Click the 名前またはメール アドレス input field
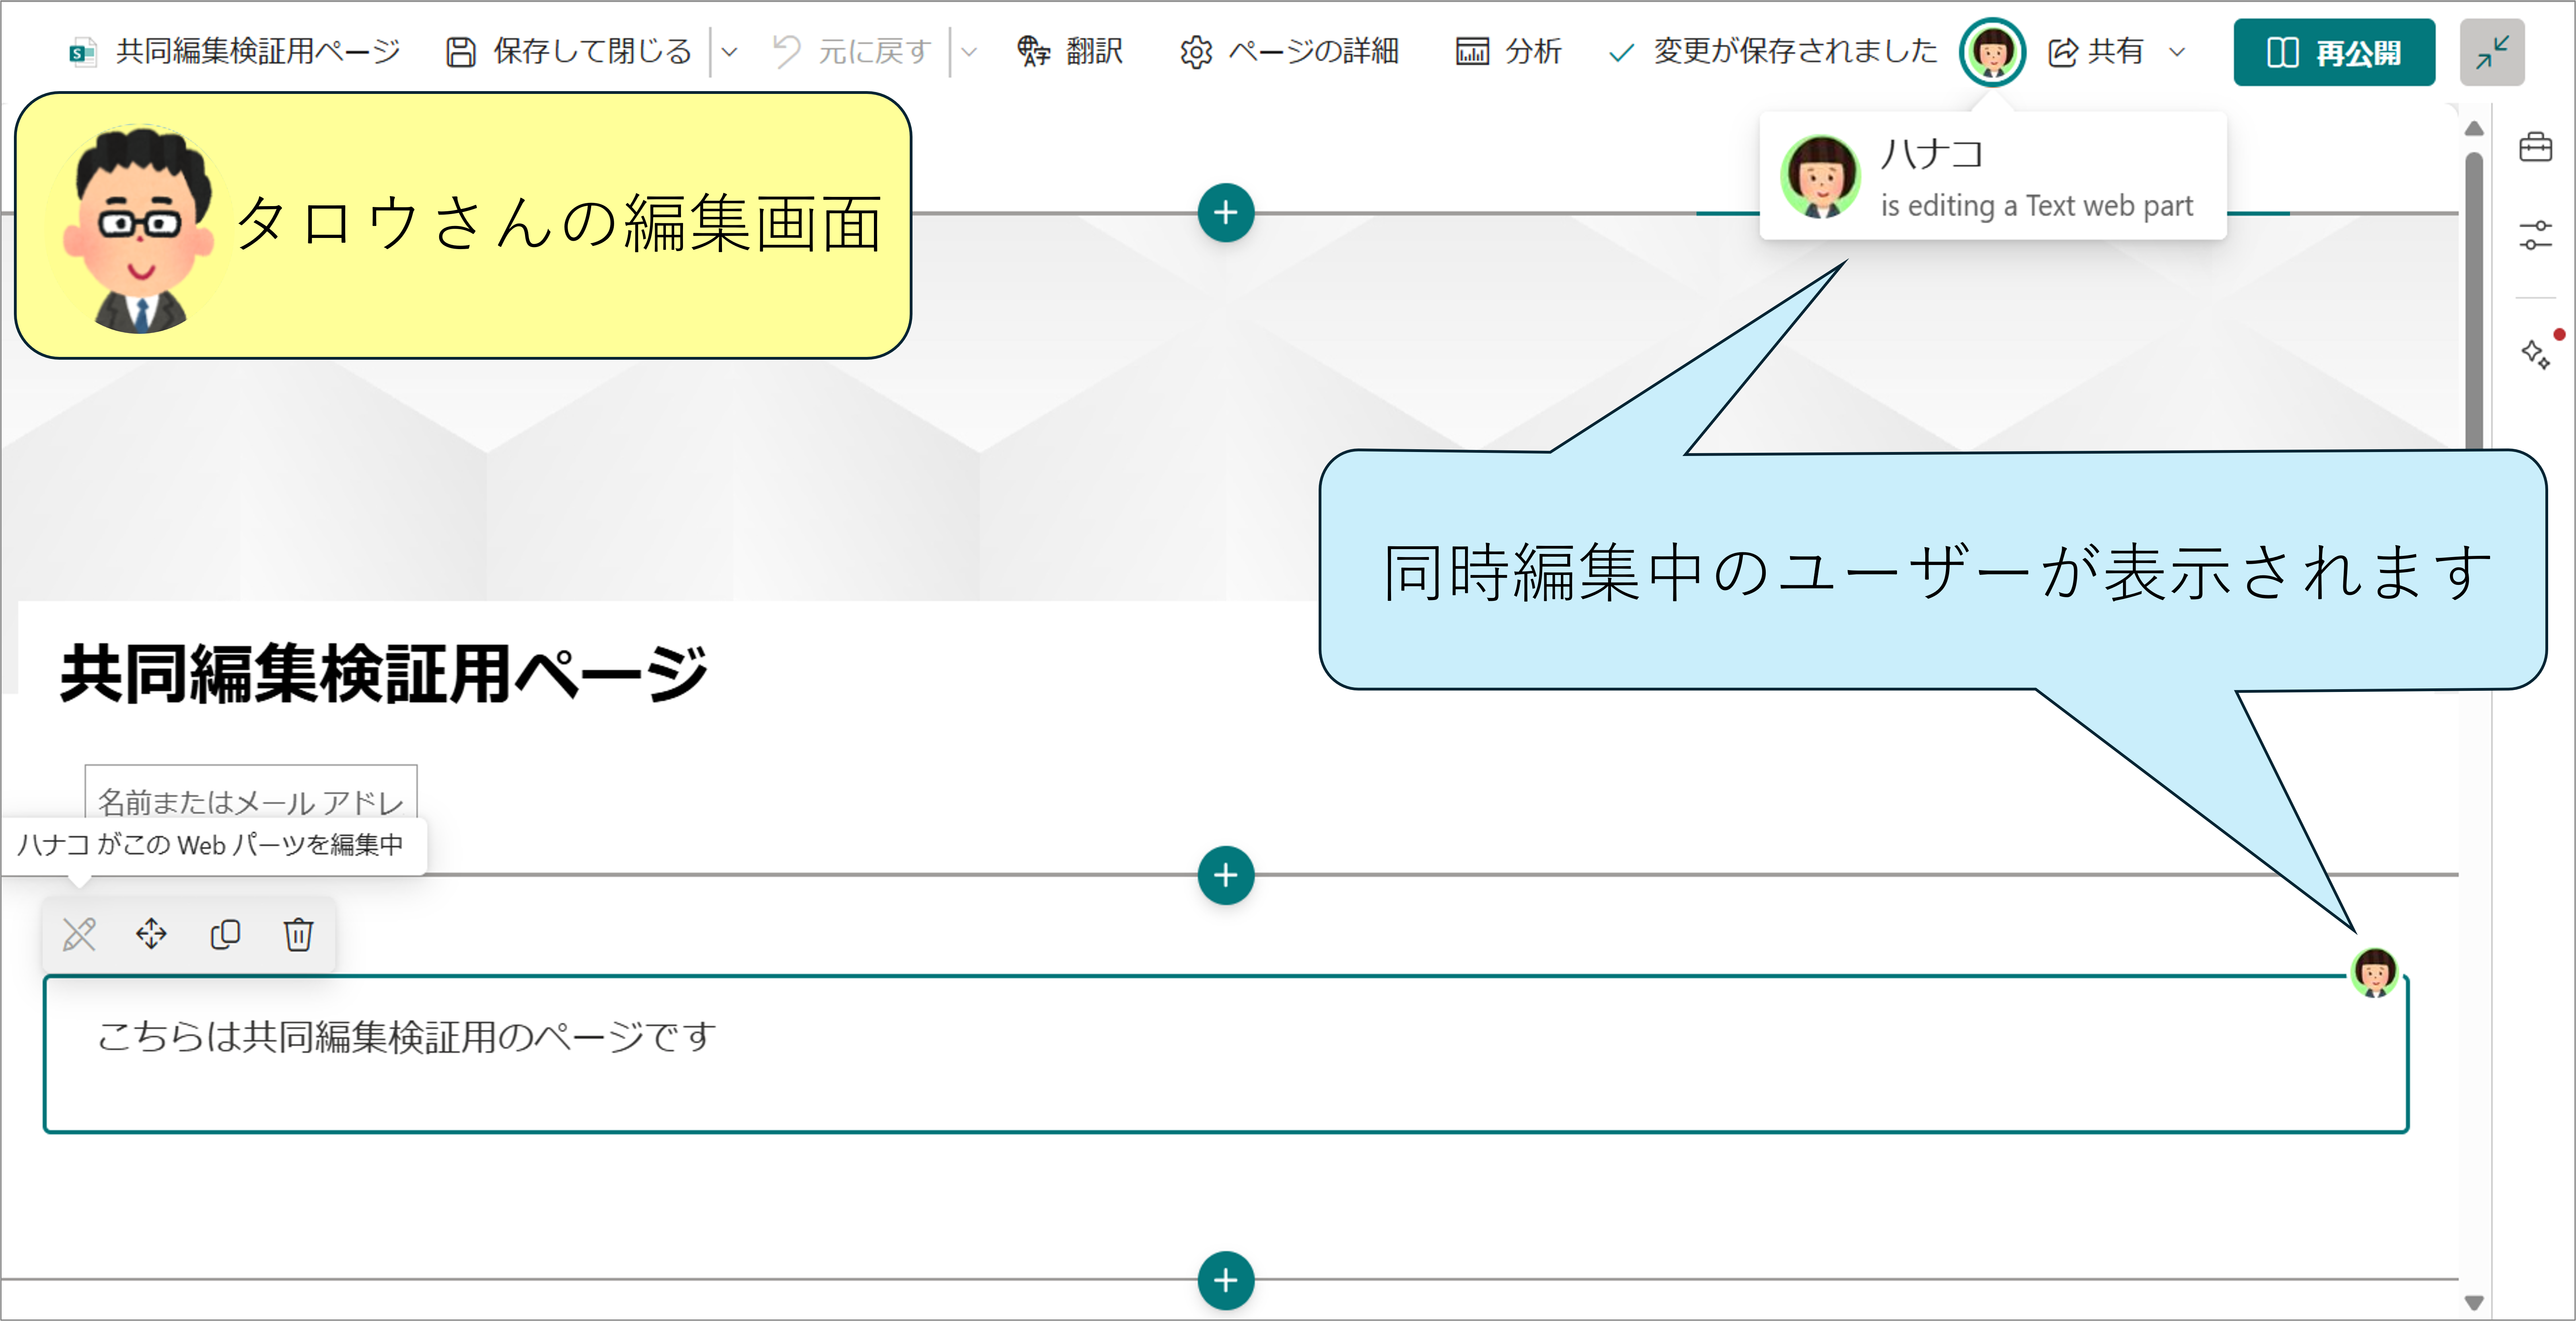 (x=251, y=792)
